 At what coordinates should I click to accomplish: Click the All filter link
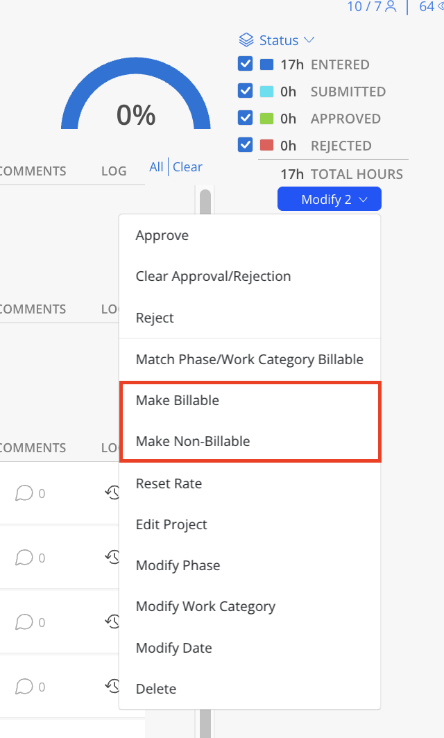pyautogui.click(x=156, y=166)
